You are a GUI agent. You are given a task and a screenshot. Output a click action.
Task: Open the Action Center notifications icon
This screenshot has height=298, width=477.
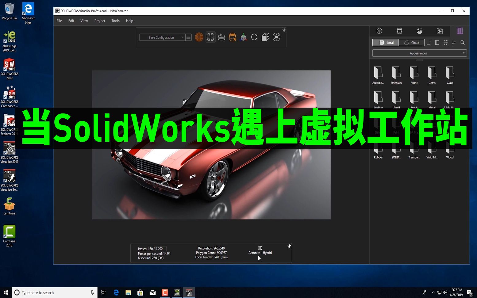click(469, 292)
